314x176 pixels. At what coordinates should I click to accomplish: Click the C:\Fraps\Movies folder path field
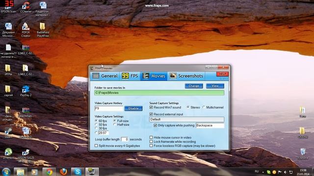159,93
